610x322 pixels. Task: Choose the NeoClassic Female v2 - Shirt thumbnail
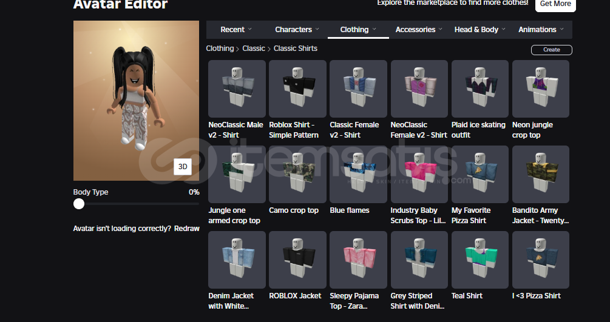[x=419, y=89]
